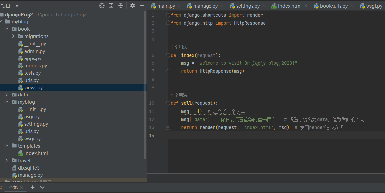Open project panel settings gear
This screenshot has width=385, height=193.
tap(133, 6)
